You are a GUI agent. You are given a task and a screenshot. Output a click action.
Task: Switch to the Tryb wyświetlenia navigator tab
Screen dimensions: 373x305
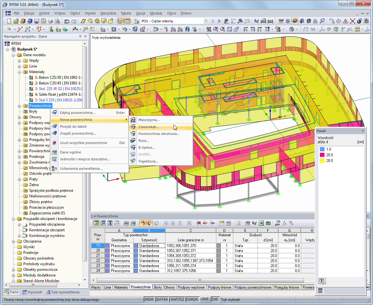click(x=63, y=292)
